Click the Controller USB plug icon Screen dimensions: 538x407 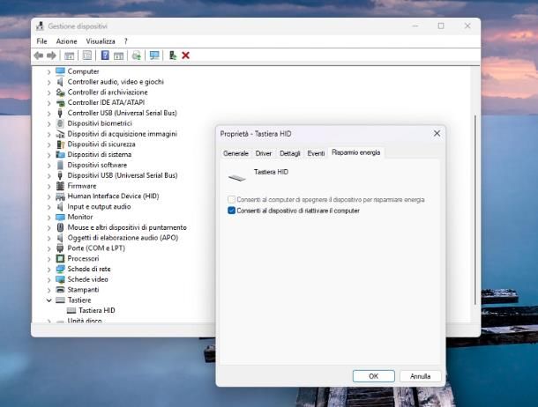(60, 113)
